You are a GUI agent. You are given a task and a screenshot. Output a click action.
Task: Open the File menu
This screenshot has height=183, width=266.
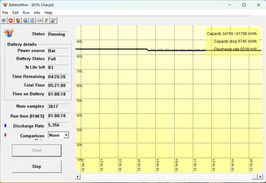[5, 13]
